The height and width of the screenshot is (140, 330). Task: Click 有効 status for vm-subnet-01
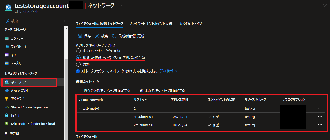pos(214,125)
